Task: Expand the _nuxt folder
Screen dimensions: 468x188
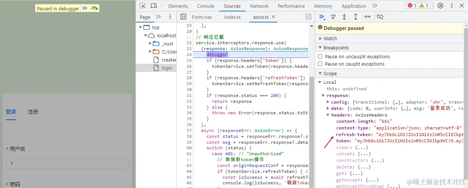Action: (150, 43)
